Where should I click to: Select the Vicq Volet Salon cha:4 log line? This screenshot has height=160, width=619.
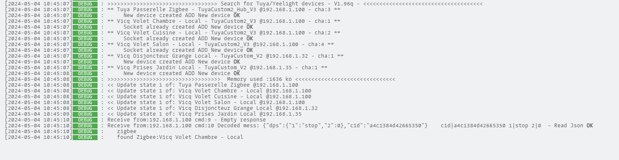(x=220, y=44)
